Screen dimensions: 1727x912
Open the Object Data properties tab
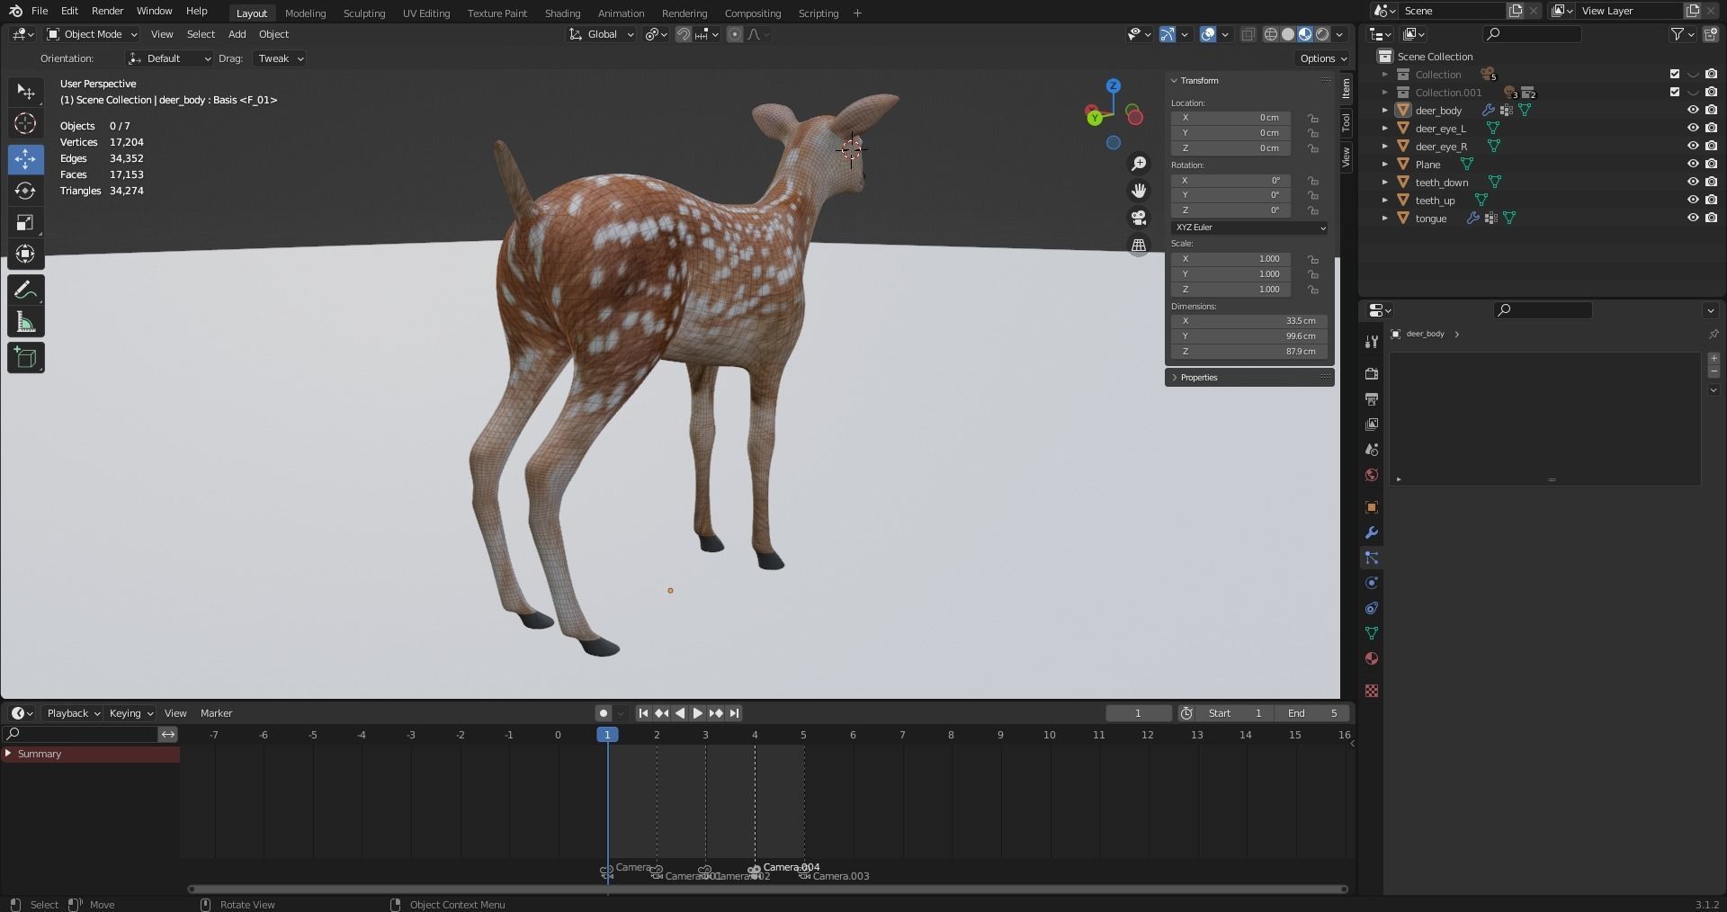point(1372,633)
